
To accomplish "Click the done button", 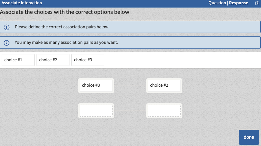I will pyautogui.click(x=249, y=137).
